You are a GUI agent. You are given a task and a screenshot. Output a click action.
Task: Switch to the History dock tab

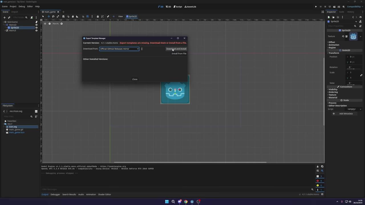point(350,12)
